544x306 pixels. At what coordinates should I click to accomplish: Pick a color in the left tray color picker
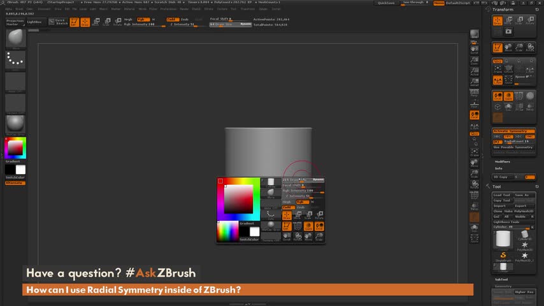tap(15, 148)
